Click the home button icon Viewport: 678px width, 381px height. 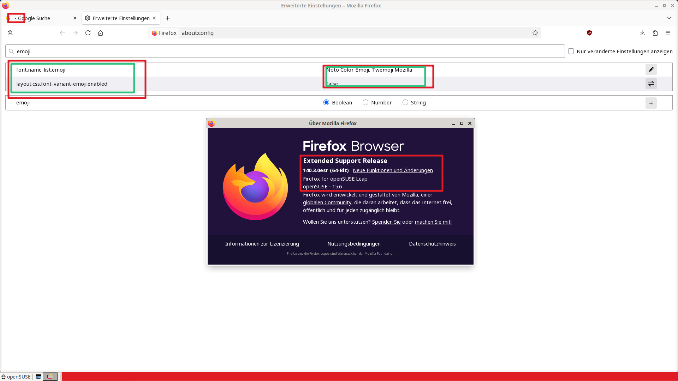pyautogui.click(x=101, y=33)
